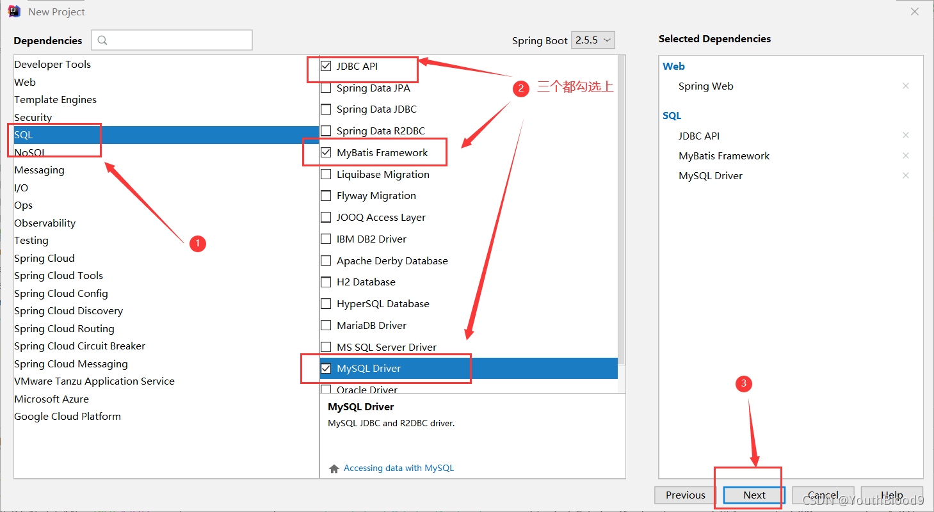Select the Spring Cloud Routing category

click(166, 328)
